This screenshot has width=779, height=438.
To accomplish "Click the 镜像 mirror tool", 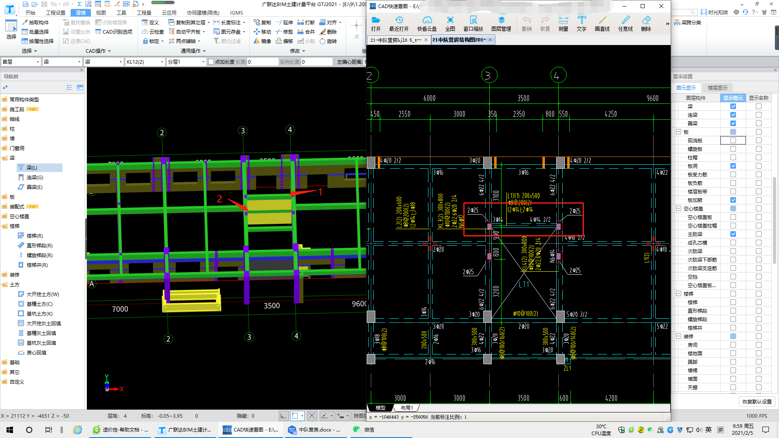I will pyautogui.click(x=262, y=41).
